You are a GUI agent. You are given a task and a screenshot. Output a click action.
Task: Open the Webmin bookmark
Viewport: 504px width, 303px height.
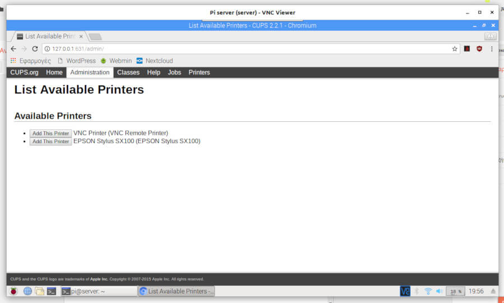116,61
